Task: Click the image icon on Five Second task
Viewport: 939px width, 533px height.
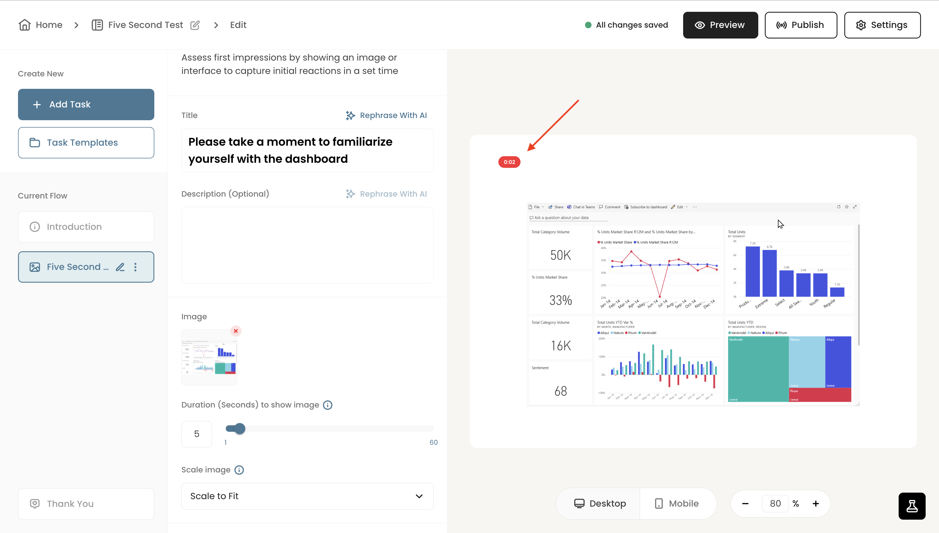Action: tap(35, 267)
